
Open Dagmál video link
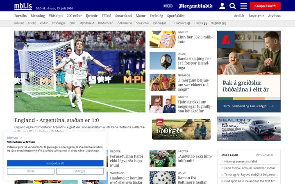pyautogui.click(x=218, y=23)
